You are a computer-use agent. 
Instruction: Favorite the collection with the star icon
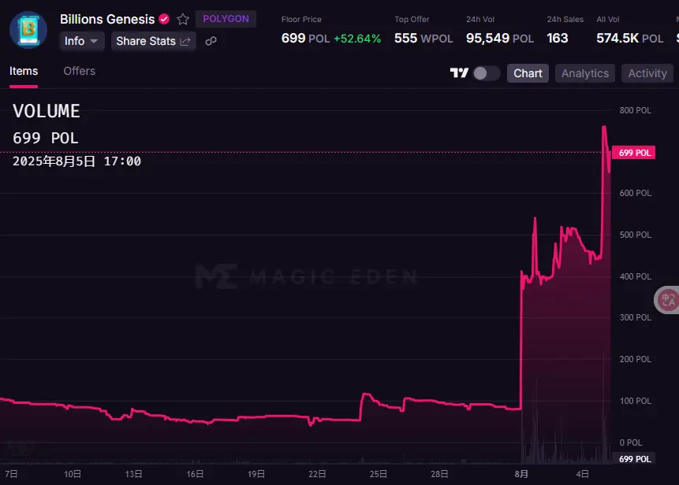(x=183, y=19)
